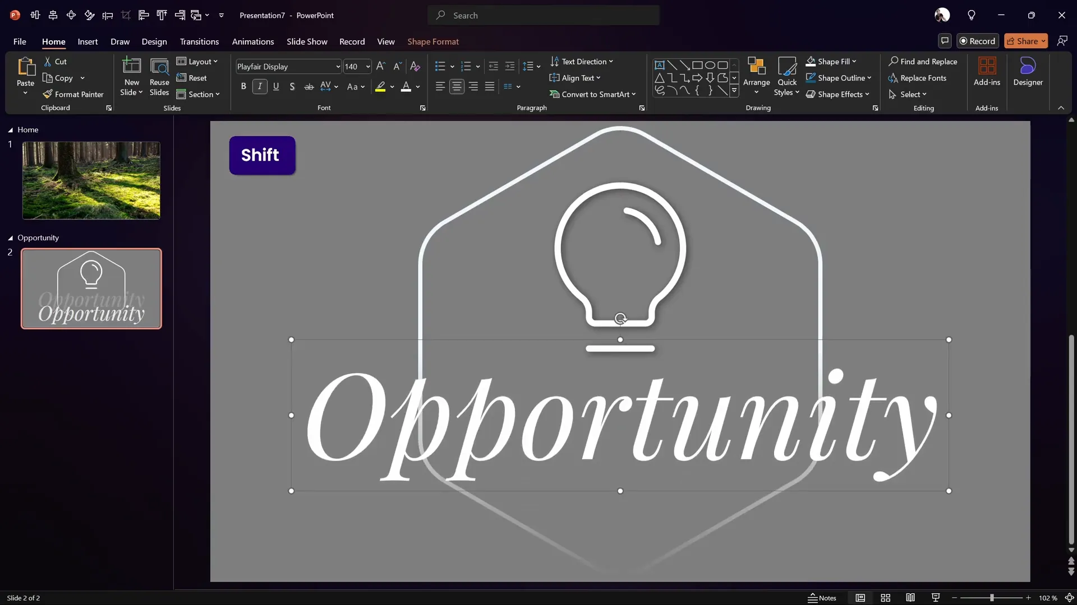Image resolution: width=1077 pixels, height=605 pixels.
Task: Insert a text box shape
Action: pos(660,65)
